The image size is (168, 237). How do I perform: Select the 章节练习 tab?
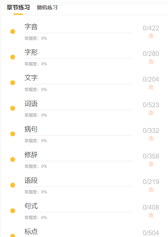(x=18, y=7)
